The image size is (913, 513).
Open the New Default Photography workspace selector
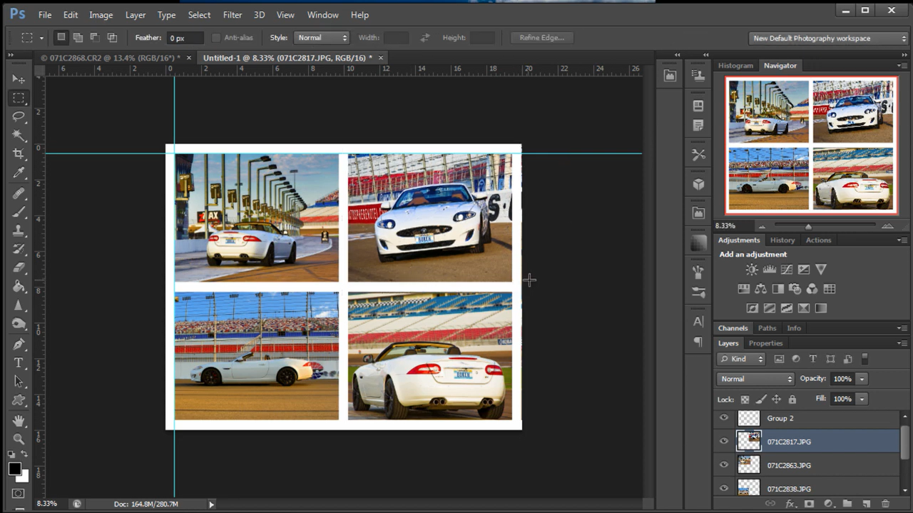827,38
